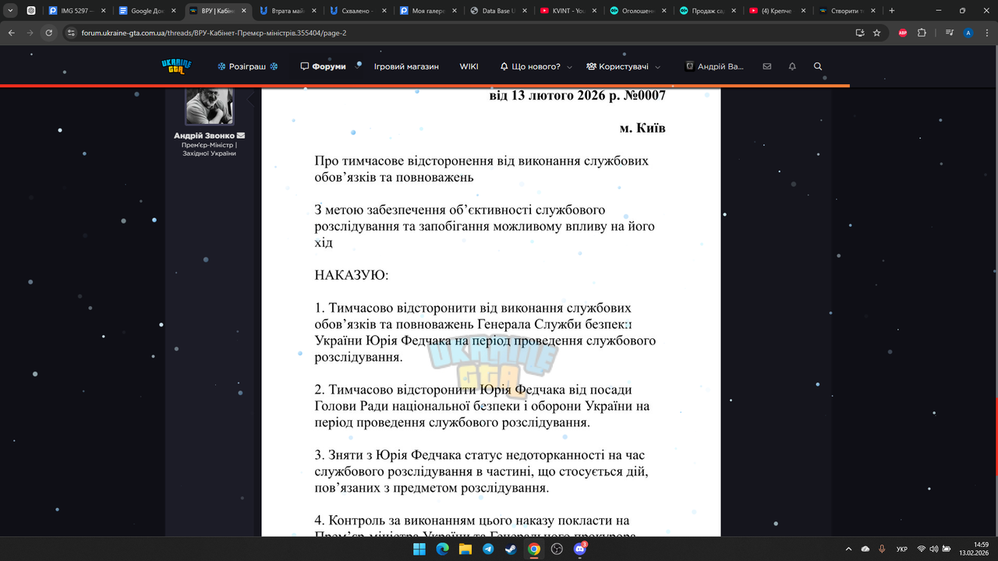Viewport: 998px width, 561px height.
Task: Switch to the Продаж сад tab
Action: (x=706, y=11)
